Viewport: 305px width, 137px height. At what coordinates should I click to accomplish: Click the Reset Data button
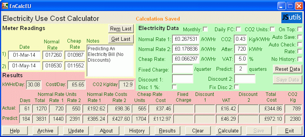[287, 69]
